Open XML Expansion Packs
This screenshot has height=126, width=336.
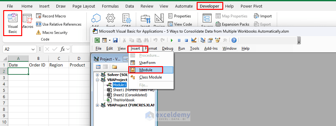pos(232,24)
